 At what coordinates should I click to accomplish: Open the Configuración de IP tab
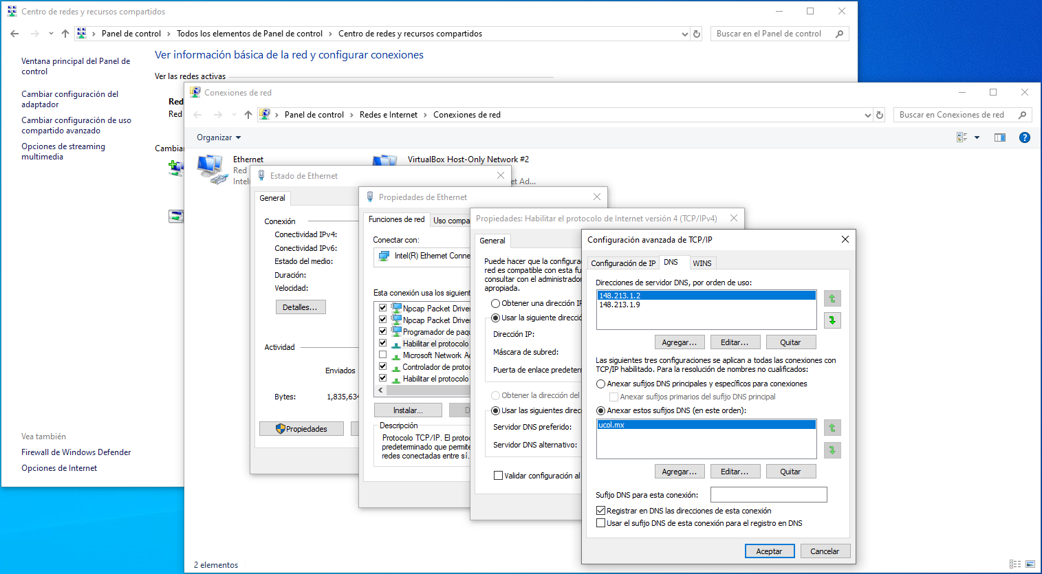point(623,263)
